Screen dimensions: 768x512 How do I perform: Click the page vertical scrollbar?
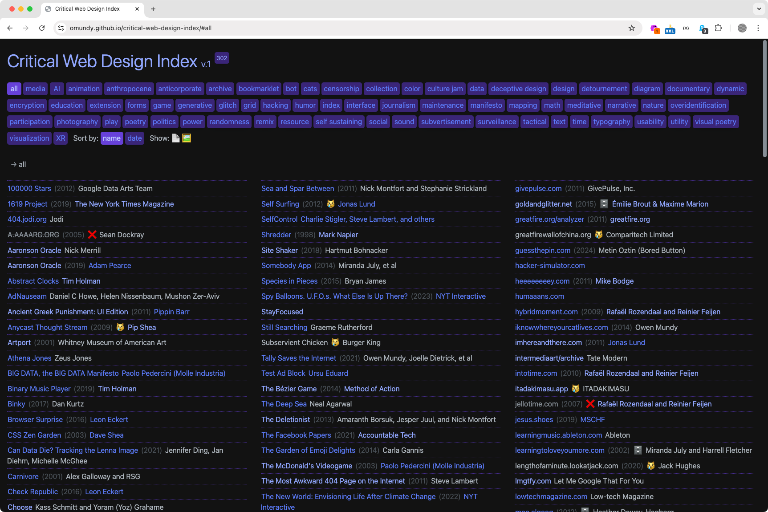click(x=765, y=98)
